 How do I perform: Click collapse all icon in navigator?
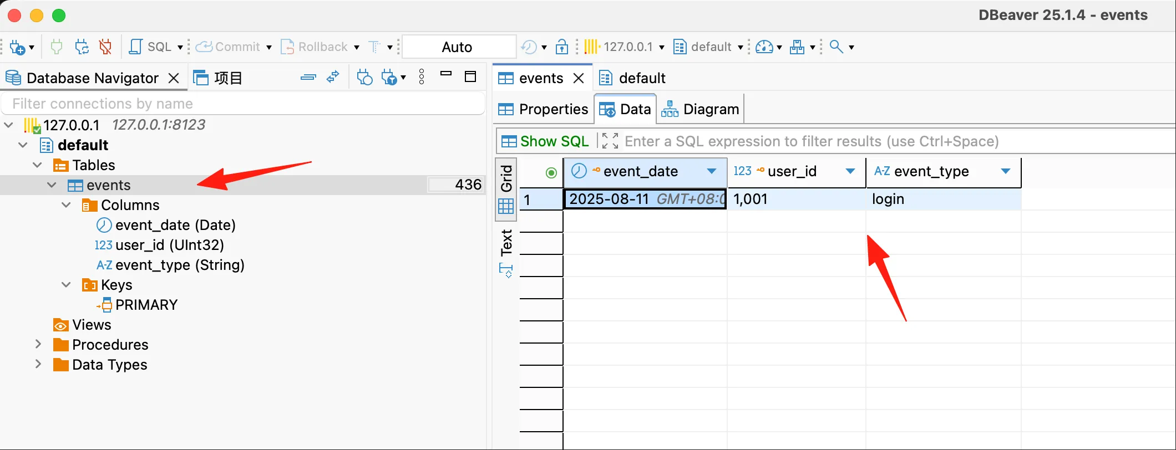tap(308, 78)
